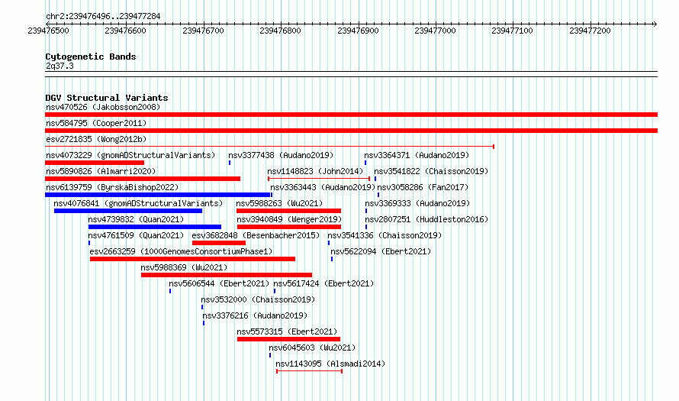Select the nsv5890826 (Almarri2020) label
The height and width of the screenshot is (401, 679).
pos(101,171)
